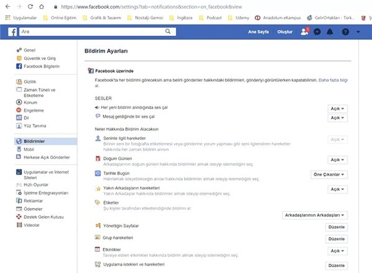Click Etkinlikler calendar icon
Viewport: 372px width, 273px height.
pos(97,249)
